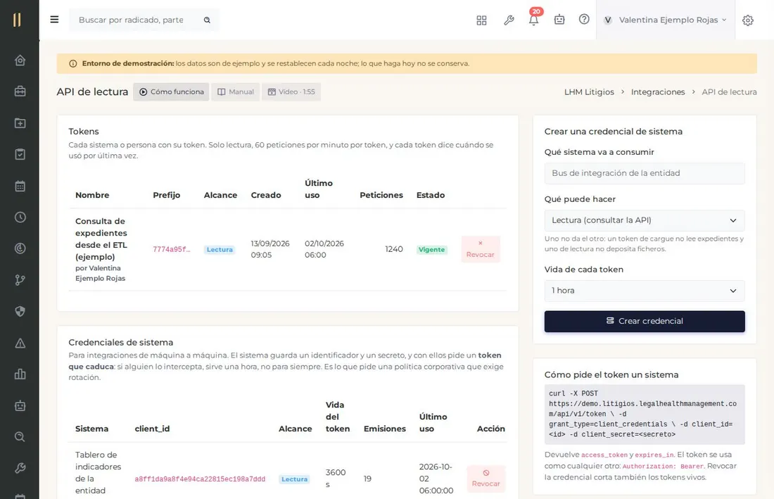Open the search magnifier icon in sidebar
The height and width of the screenshot is (499, 774).
tap(20, 437)
